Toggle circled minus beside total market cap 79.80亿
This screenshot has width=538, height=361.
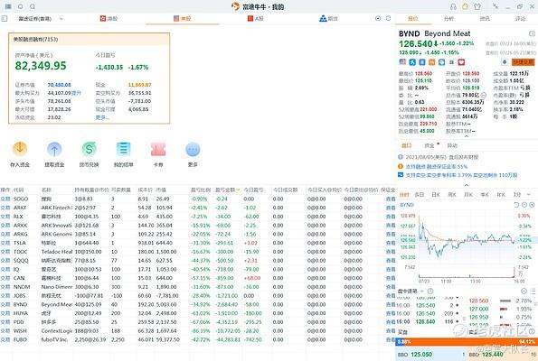[484, 95]
